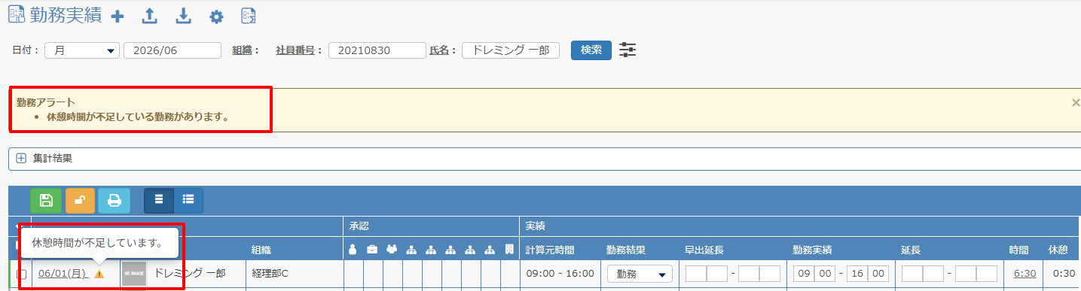Open the 日付 period dropdown showing 月
Screen dimensions: 1081x291
tap(82, 50)
